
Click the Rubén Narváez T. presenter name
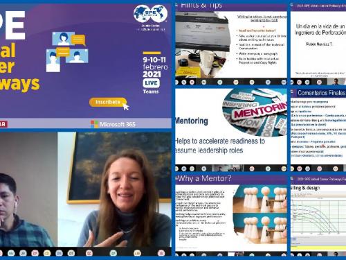[319, 44]
